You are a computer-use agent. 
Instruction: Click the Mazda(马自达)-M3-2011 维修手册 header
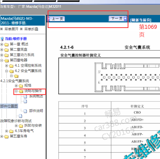pyautogui.click(x=22, y=21)
